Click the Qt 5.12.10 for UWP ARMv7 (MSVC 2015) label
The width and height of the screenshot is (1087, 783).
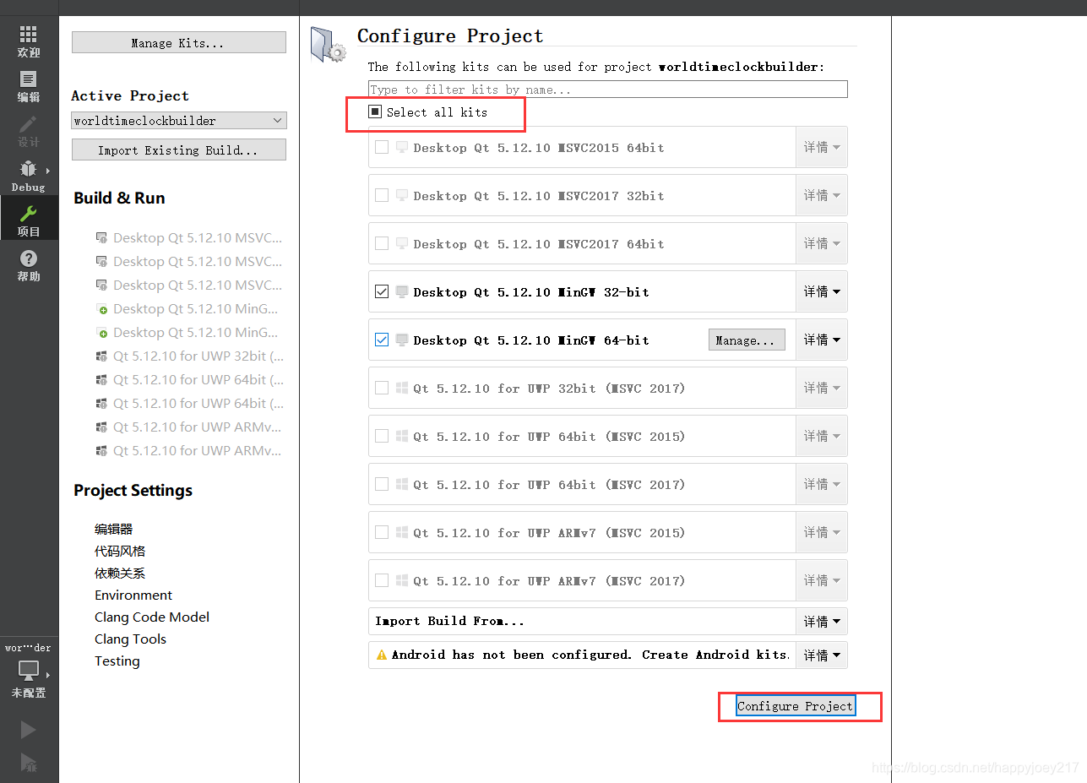549,532
